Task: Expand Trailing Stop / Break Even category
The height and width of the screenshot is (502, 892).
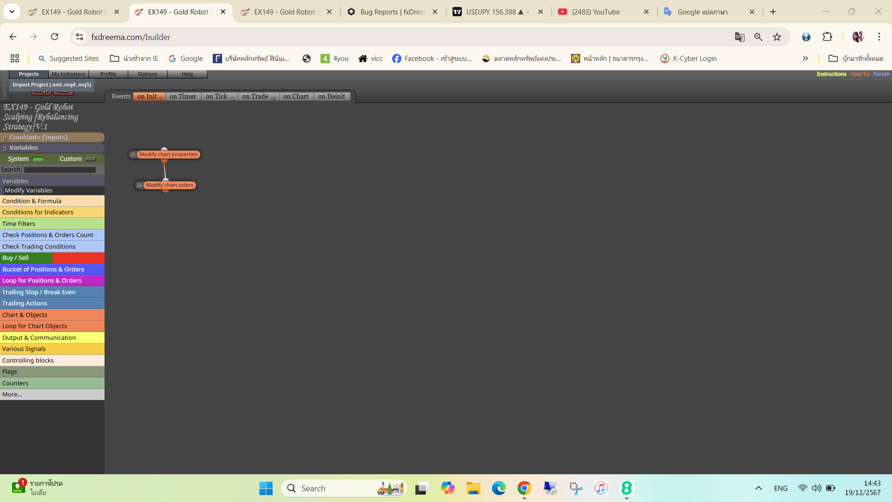Action: coord(52,292)
